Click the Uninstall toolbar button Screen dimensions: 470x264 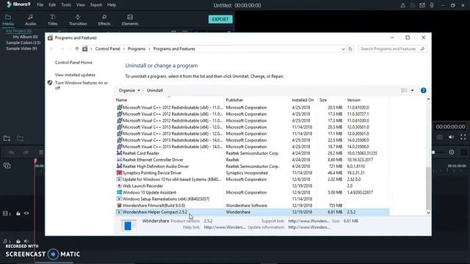[x=155, y=90]
